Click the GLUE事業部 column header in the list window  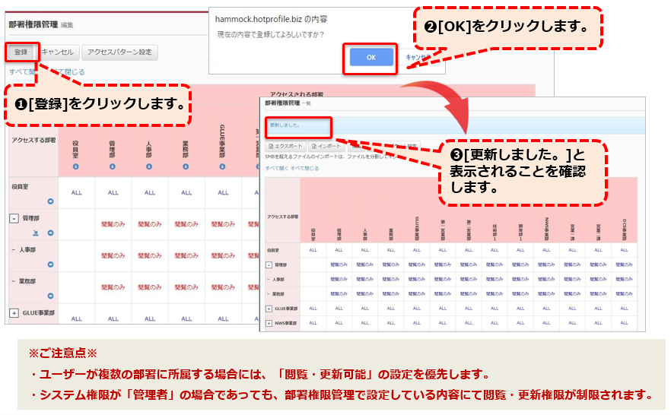pos(417,228)
